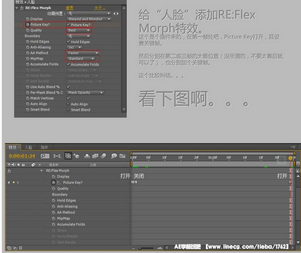The image size is (301, 253).
Task: Uncheck the Hold Edges checkbox
Action: (68, 41)
